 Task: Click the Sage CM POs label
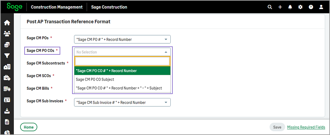coord(38,38)
